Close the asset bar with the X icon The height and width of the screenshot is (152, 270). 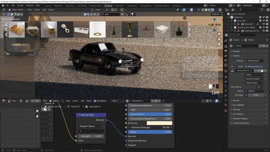(x=185, y=18)
